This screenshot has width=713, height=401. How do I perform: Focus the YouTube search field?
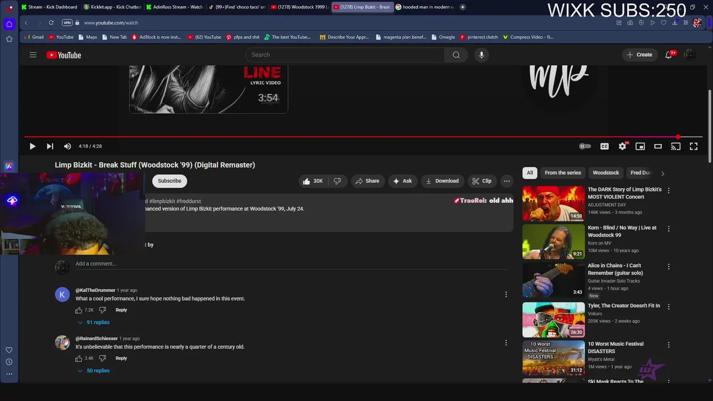tap(345, 55)
